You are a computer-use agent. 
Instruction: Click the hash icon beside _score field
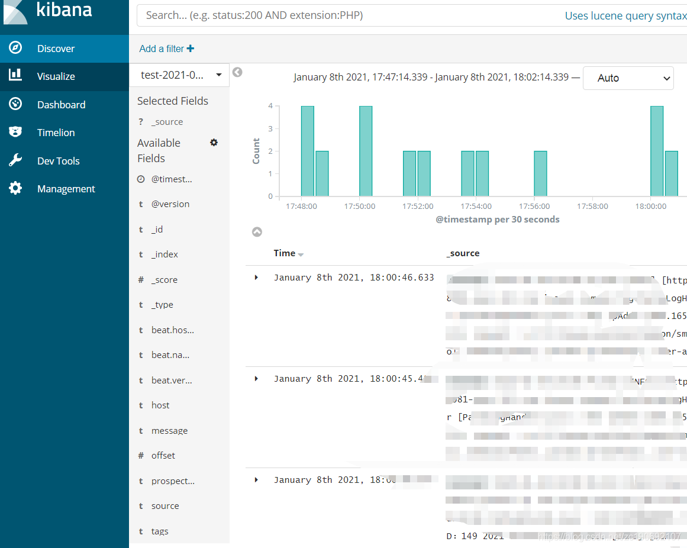[x=141, y=279]
